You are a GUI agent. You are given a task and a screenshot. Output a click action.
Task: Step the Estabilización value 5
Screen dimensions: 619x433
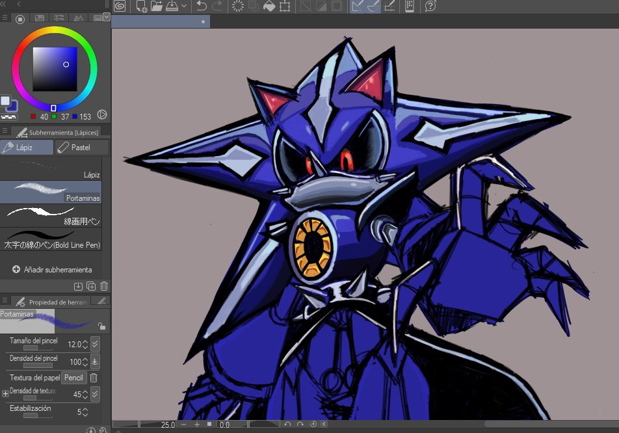[x=85, y=412]
